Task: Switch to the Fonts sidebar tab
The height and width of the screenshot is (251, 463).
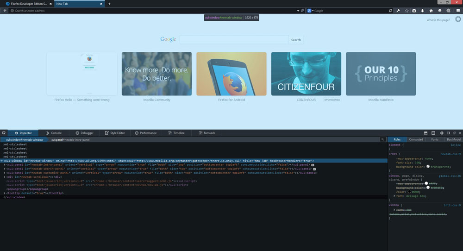Action: click(x=435, y=139)
